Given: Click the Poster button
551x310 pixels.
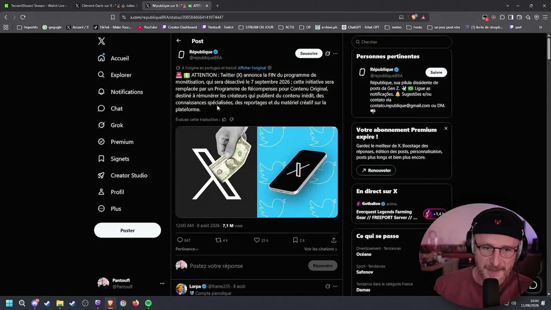Looking at the screenshot, I should click(127, 230).
